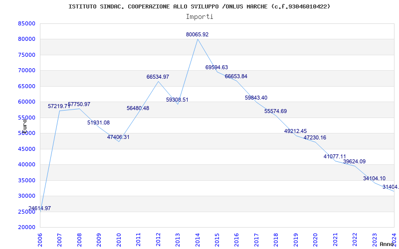Click the y-axis tick 35000
The width and height of the screenshot is (399, 249).
[26, 180]
